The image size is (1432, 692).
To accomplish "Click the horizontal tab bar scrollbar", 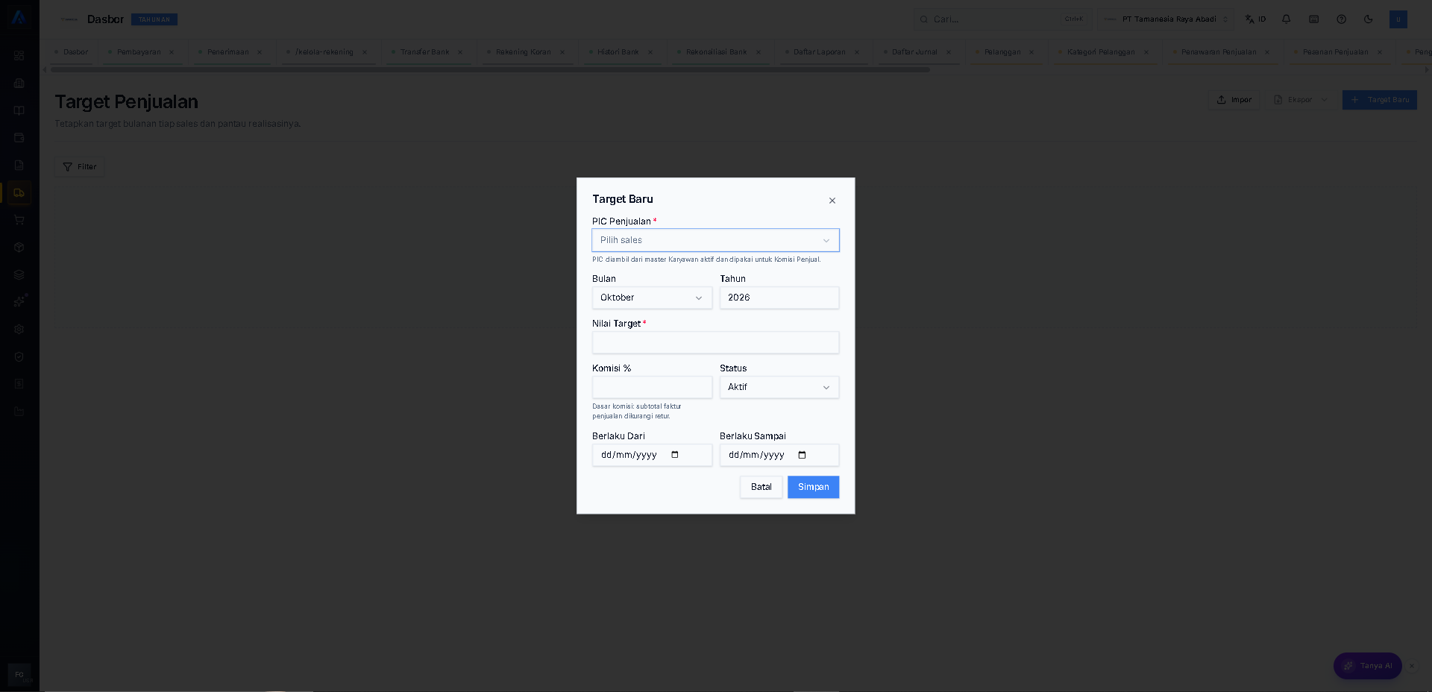I will (x=490, y=70).
